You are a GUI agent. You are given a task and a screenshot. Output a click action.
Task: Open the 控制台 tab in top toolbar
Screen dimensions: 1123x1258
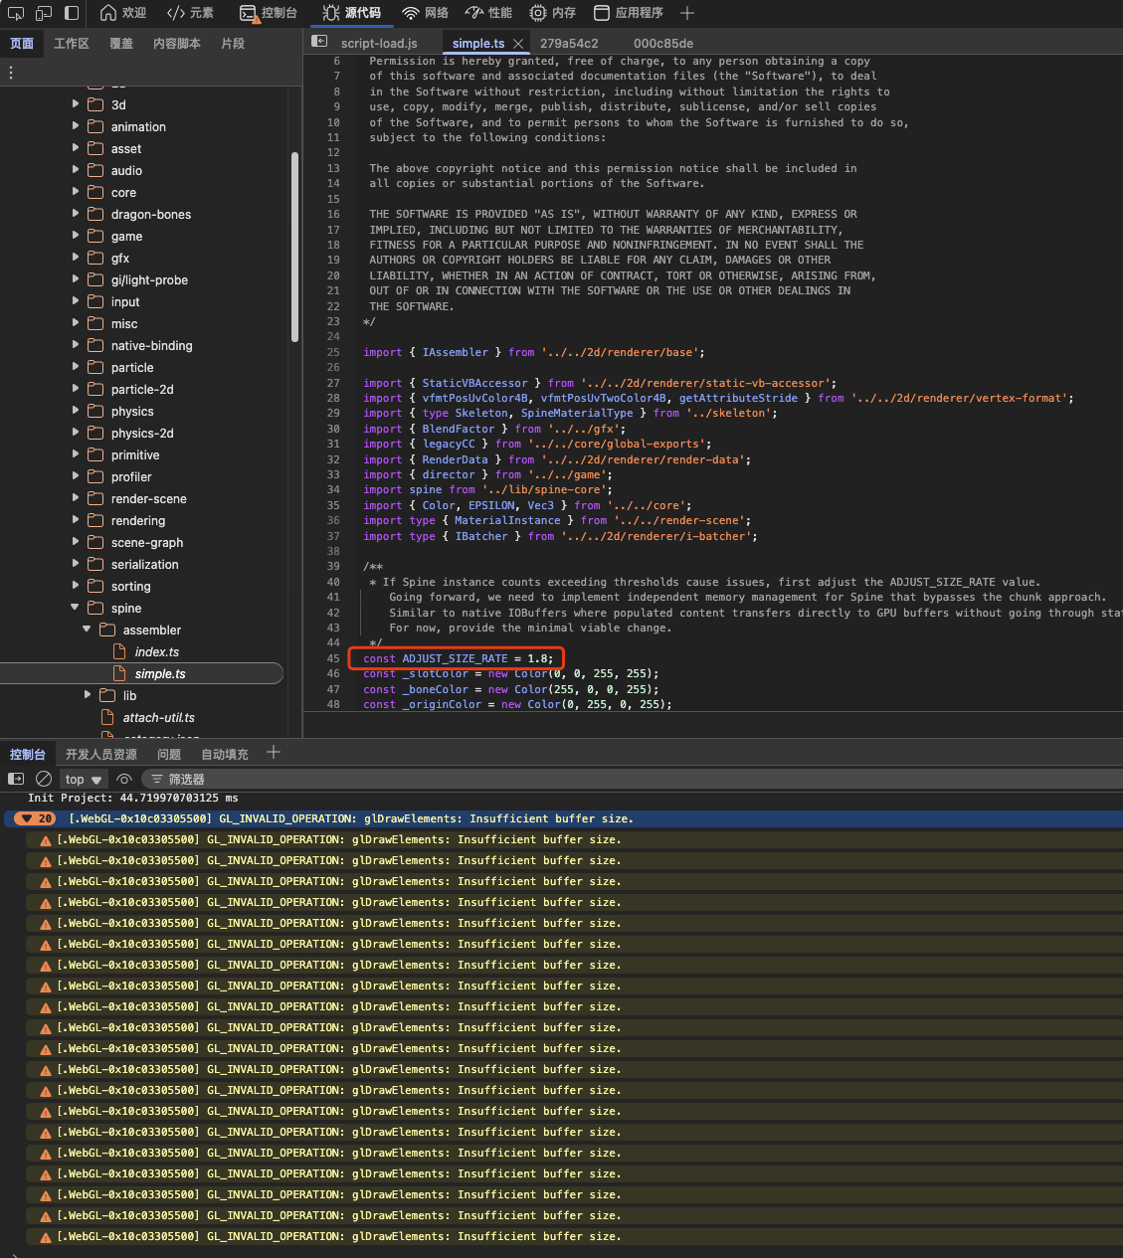point(269,13)
